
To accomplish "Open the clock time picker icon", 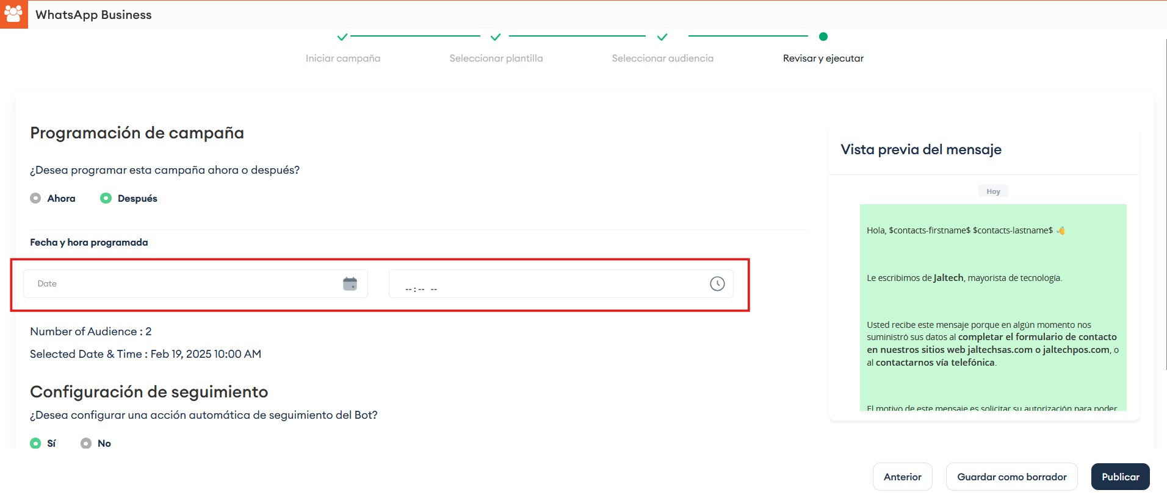I will pos(717,284).
